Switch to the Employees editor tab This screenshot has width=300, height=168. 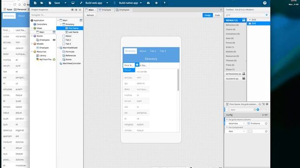[124, 10]
